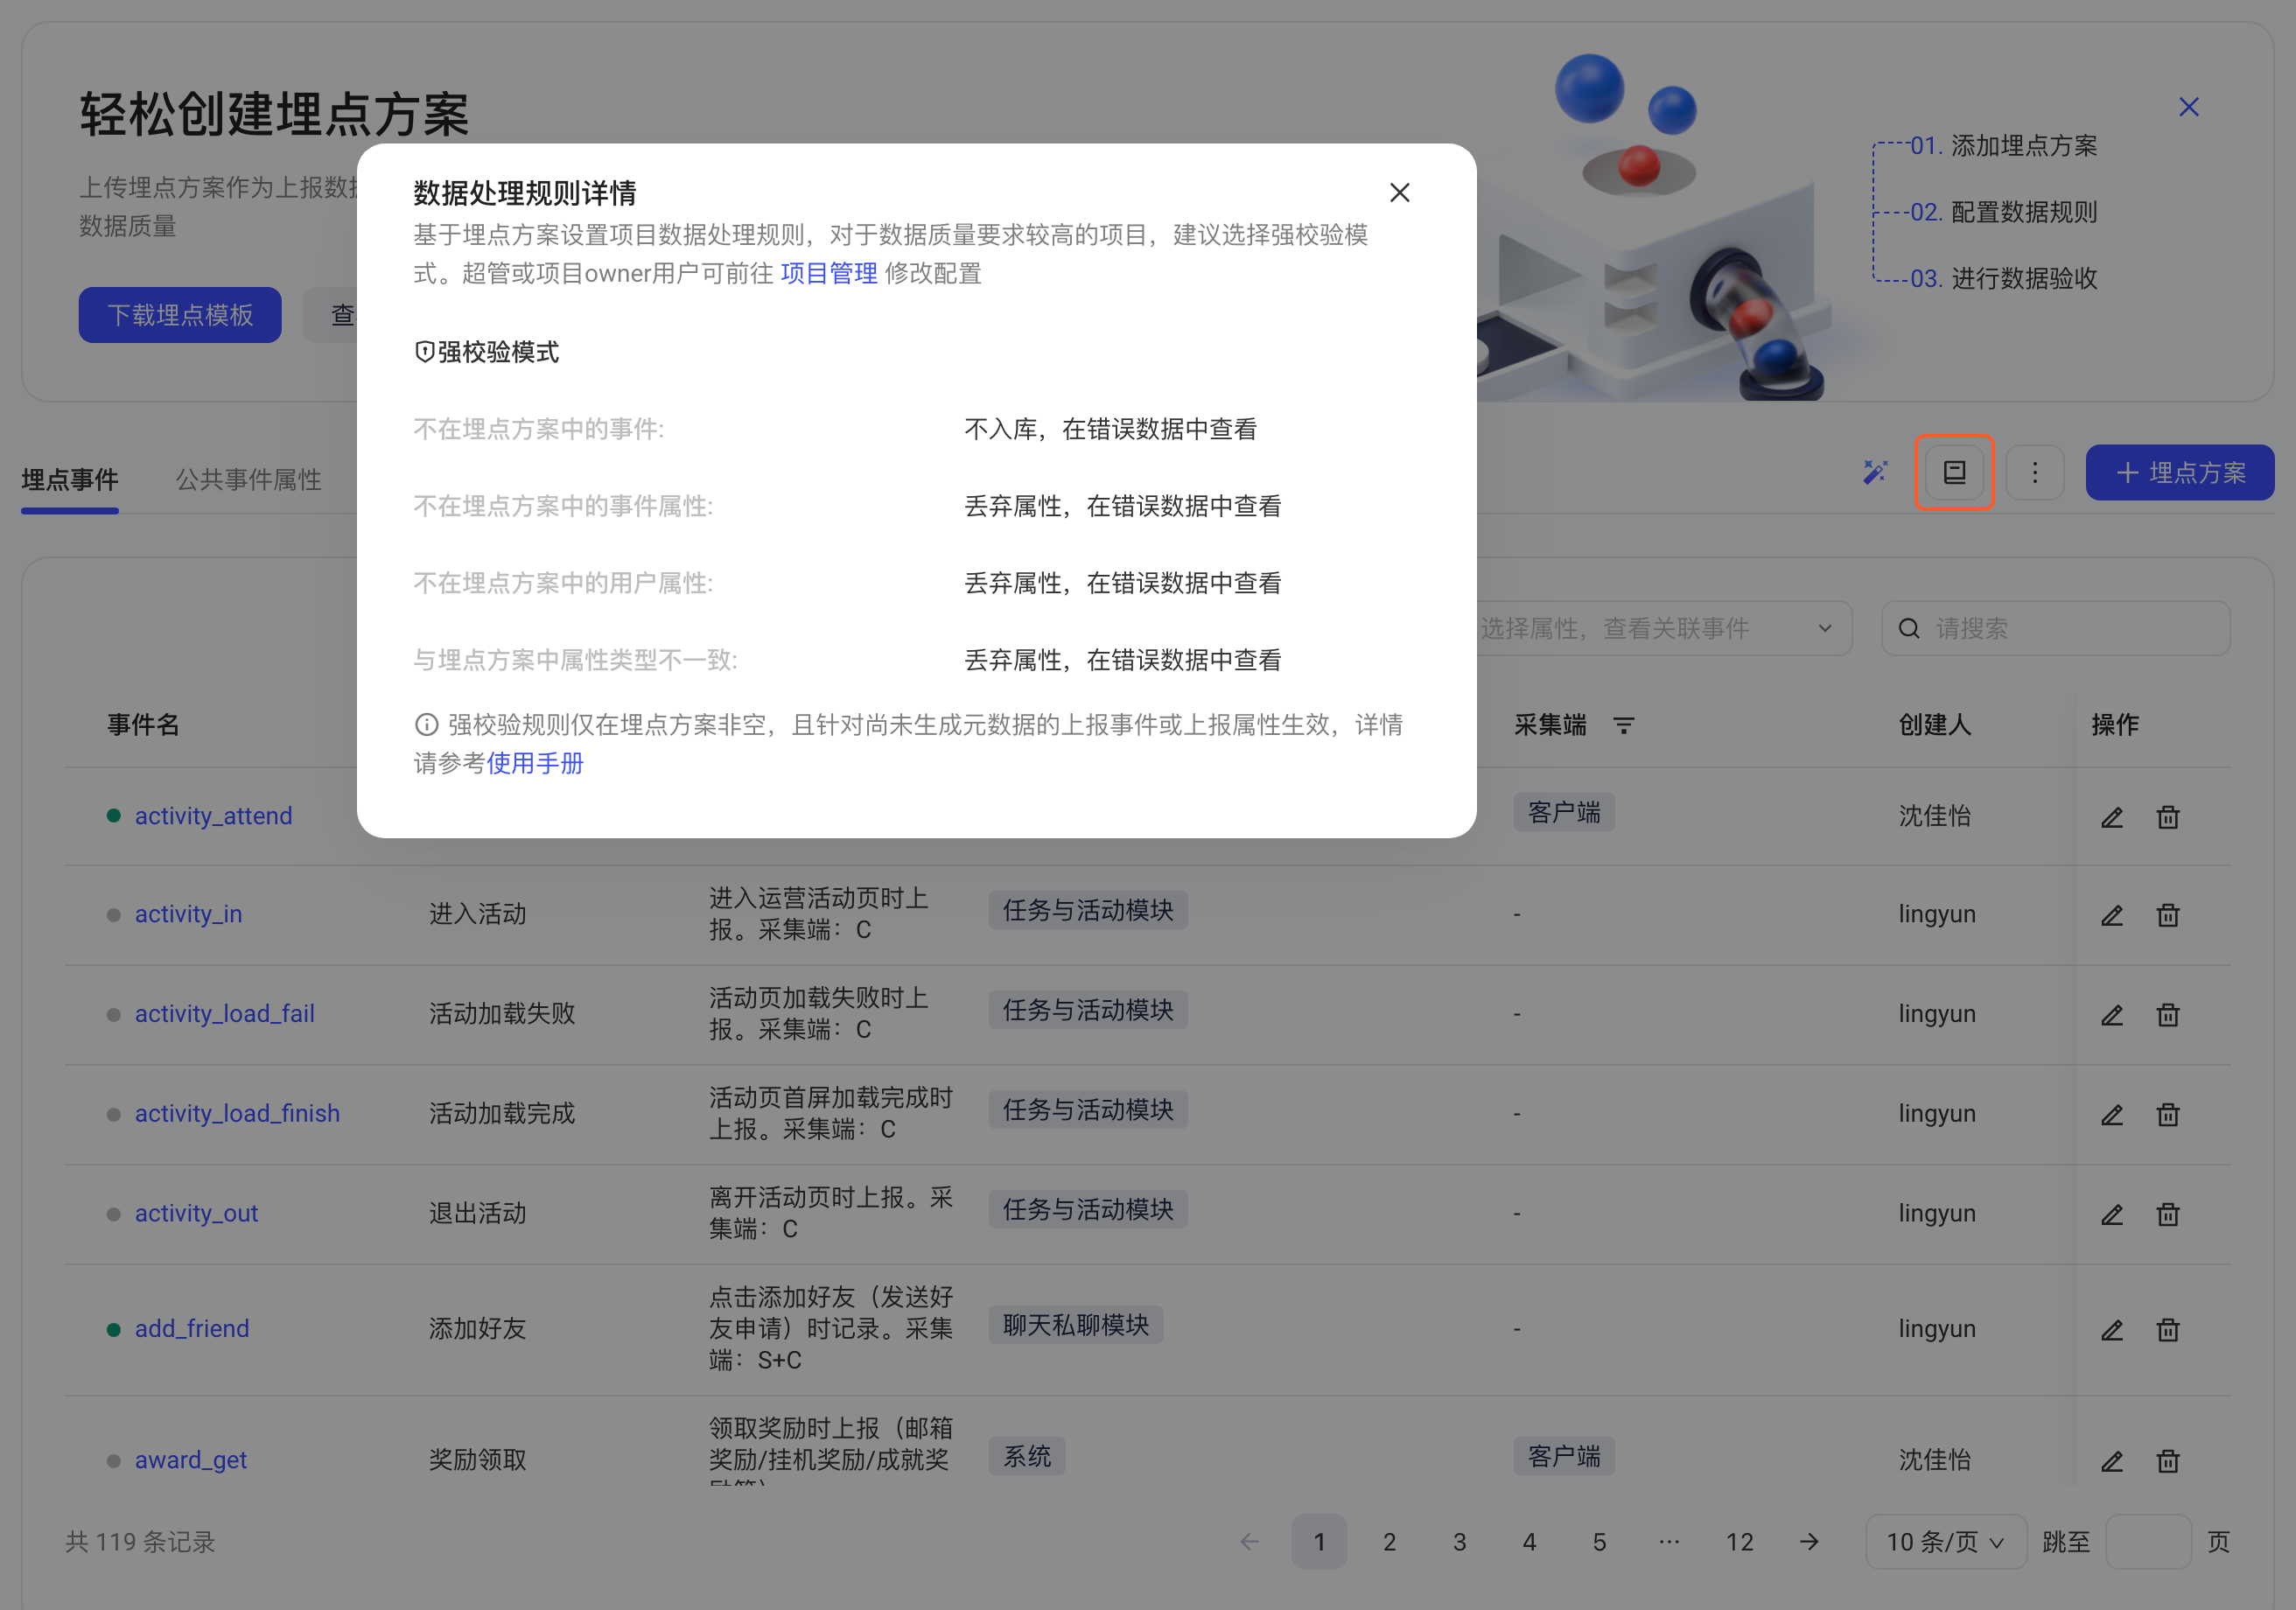This screenshot has height=1610, width=2296.
Task: Open the add_friend event link
Action: [x=192, y=1329]
